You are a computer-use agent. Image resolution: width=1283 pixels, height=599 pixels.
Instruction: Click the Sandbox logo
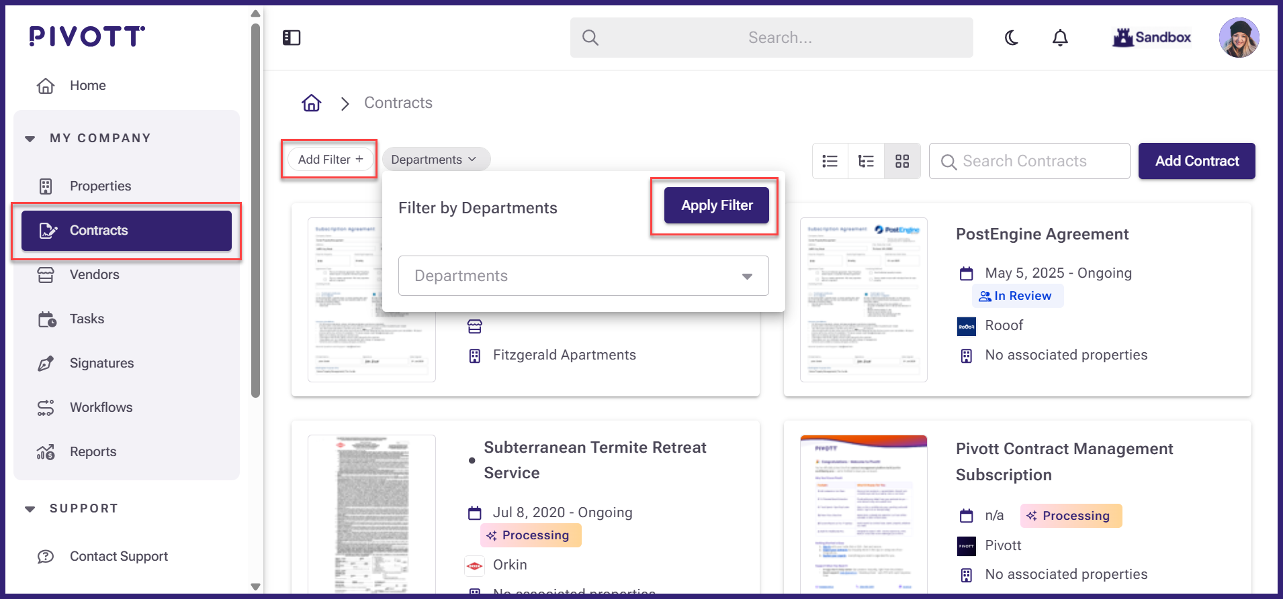1152,38
